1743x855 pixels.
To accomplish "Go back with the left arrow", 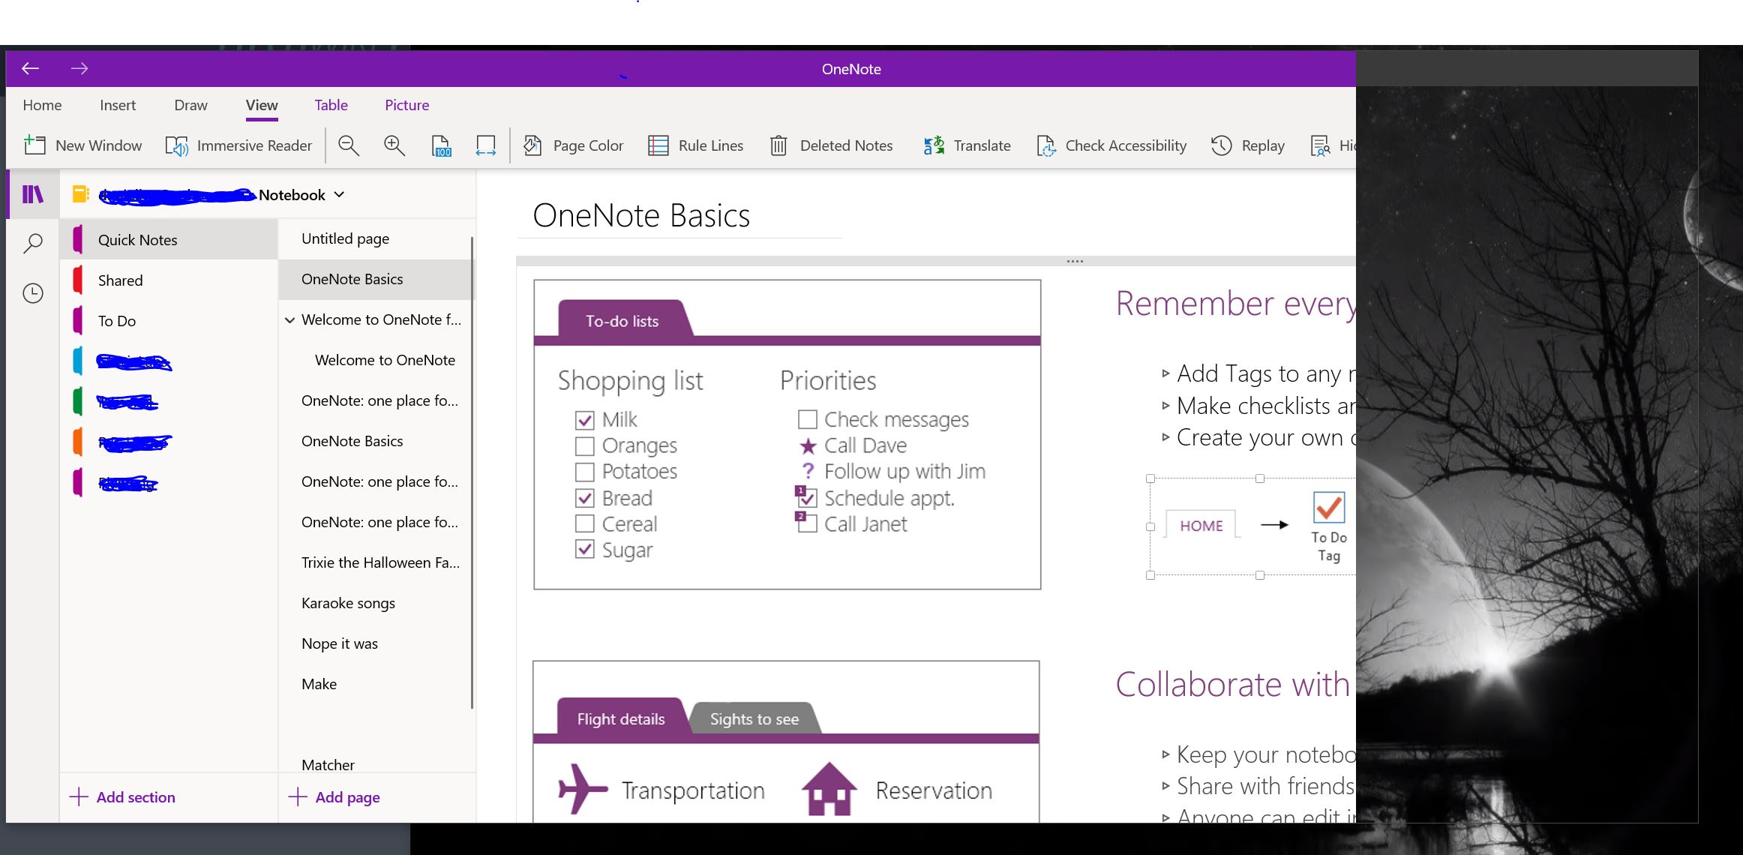I will click(x=31, y=69).
